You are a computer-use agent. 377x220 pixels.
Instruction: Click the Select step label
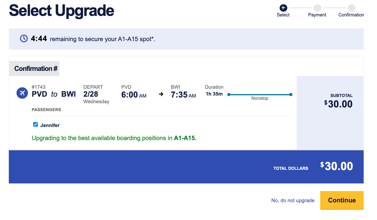283,15
